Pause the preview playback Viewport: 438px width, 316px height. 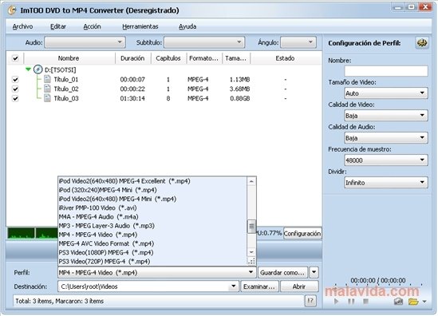click(x=351, y=301)
